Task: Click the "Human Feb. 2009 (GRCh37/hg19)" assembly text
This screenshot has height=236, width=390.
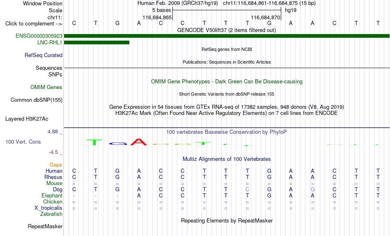Action: pyautogui.click(x=178, y=3)
